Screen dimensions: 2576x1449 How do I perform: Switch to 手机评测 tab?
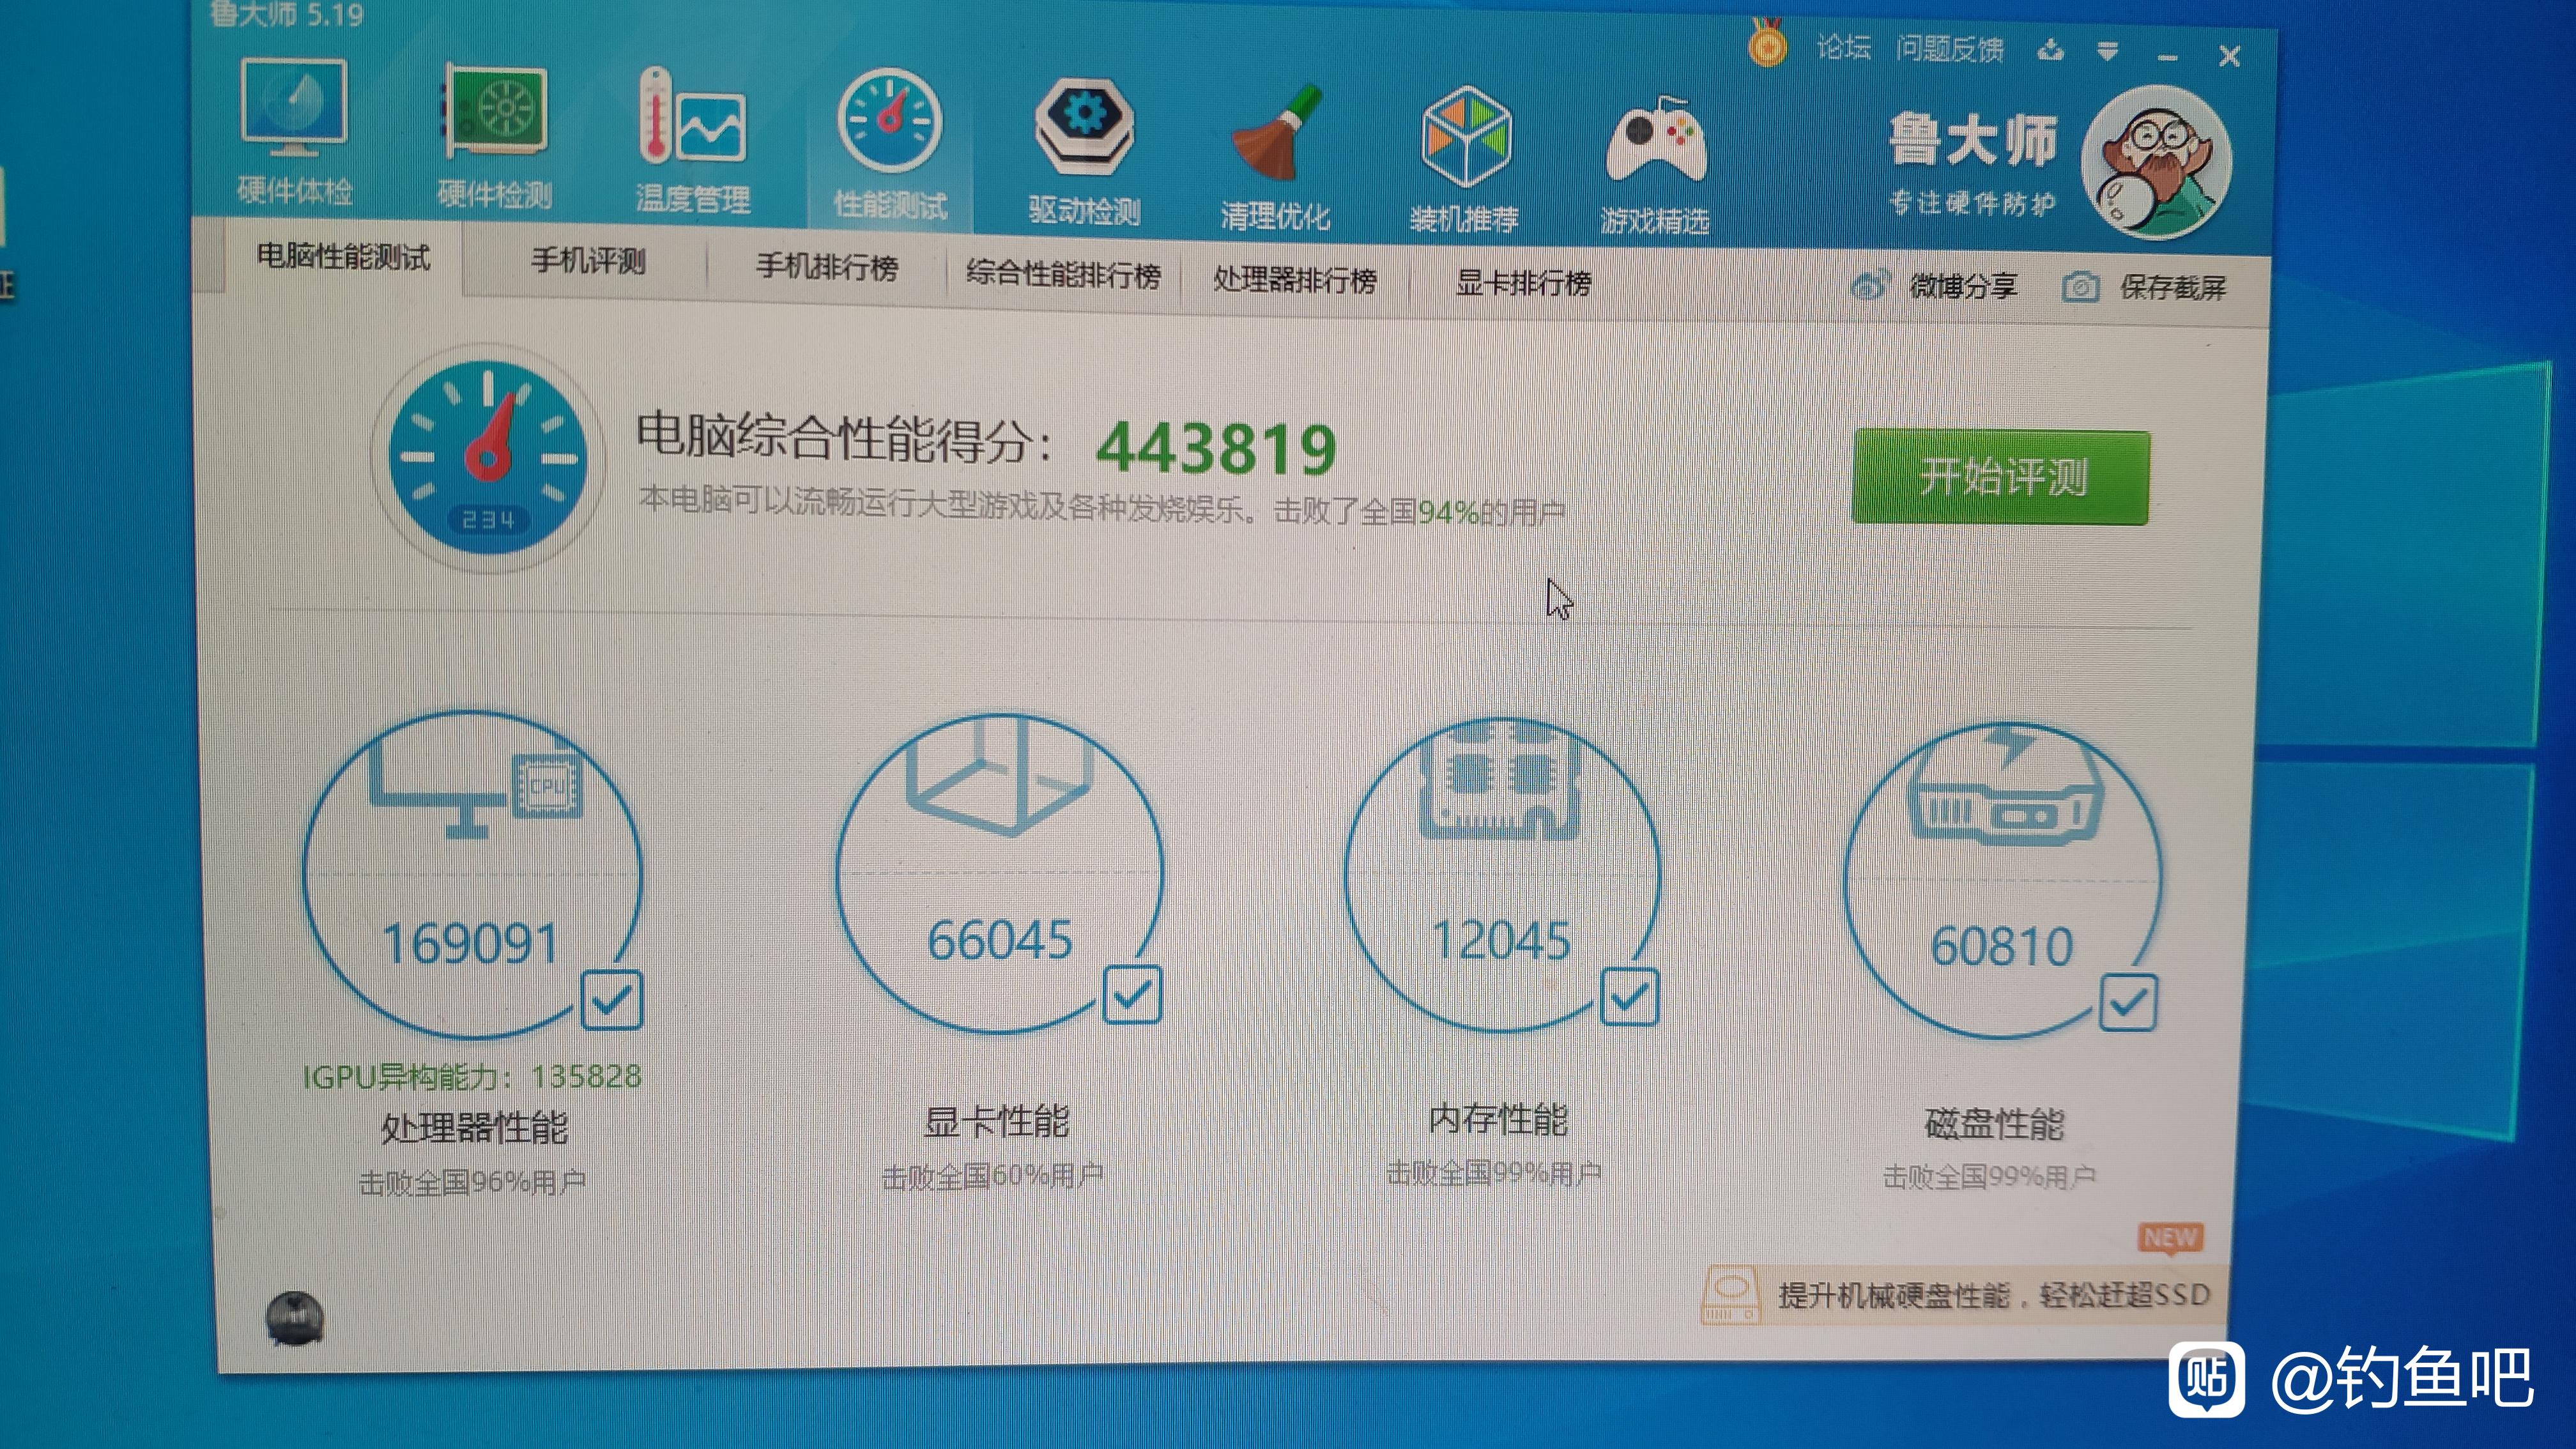click(588, 262)
